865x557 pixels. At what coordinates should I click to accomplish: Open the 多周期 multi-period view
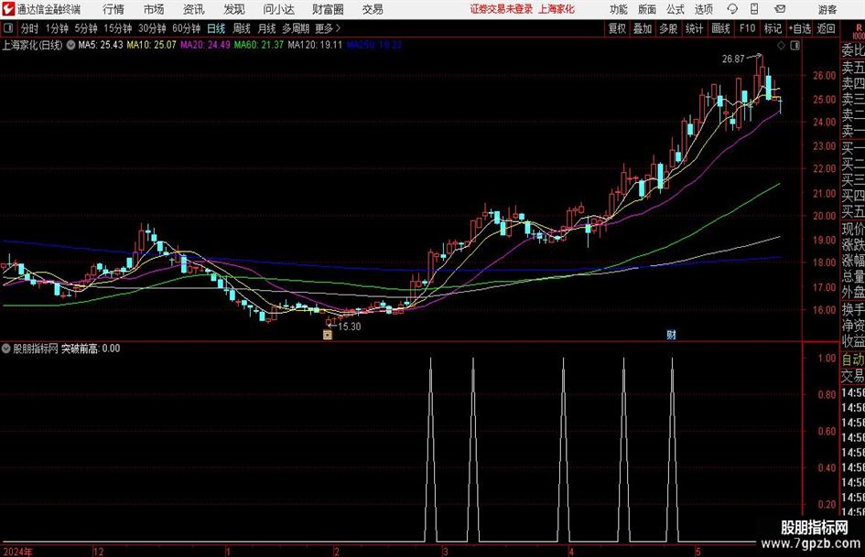click(296, 28)
